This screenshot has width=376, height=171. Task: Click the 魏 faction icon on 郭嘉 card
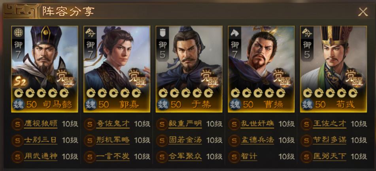(91, 104)
